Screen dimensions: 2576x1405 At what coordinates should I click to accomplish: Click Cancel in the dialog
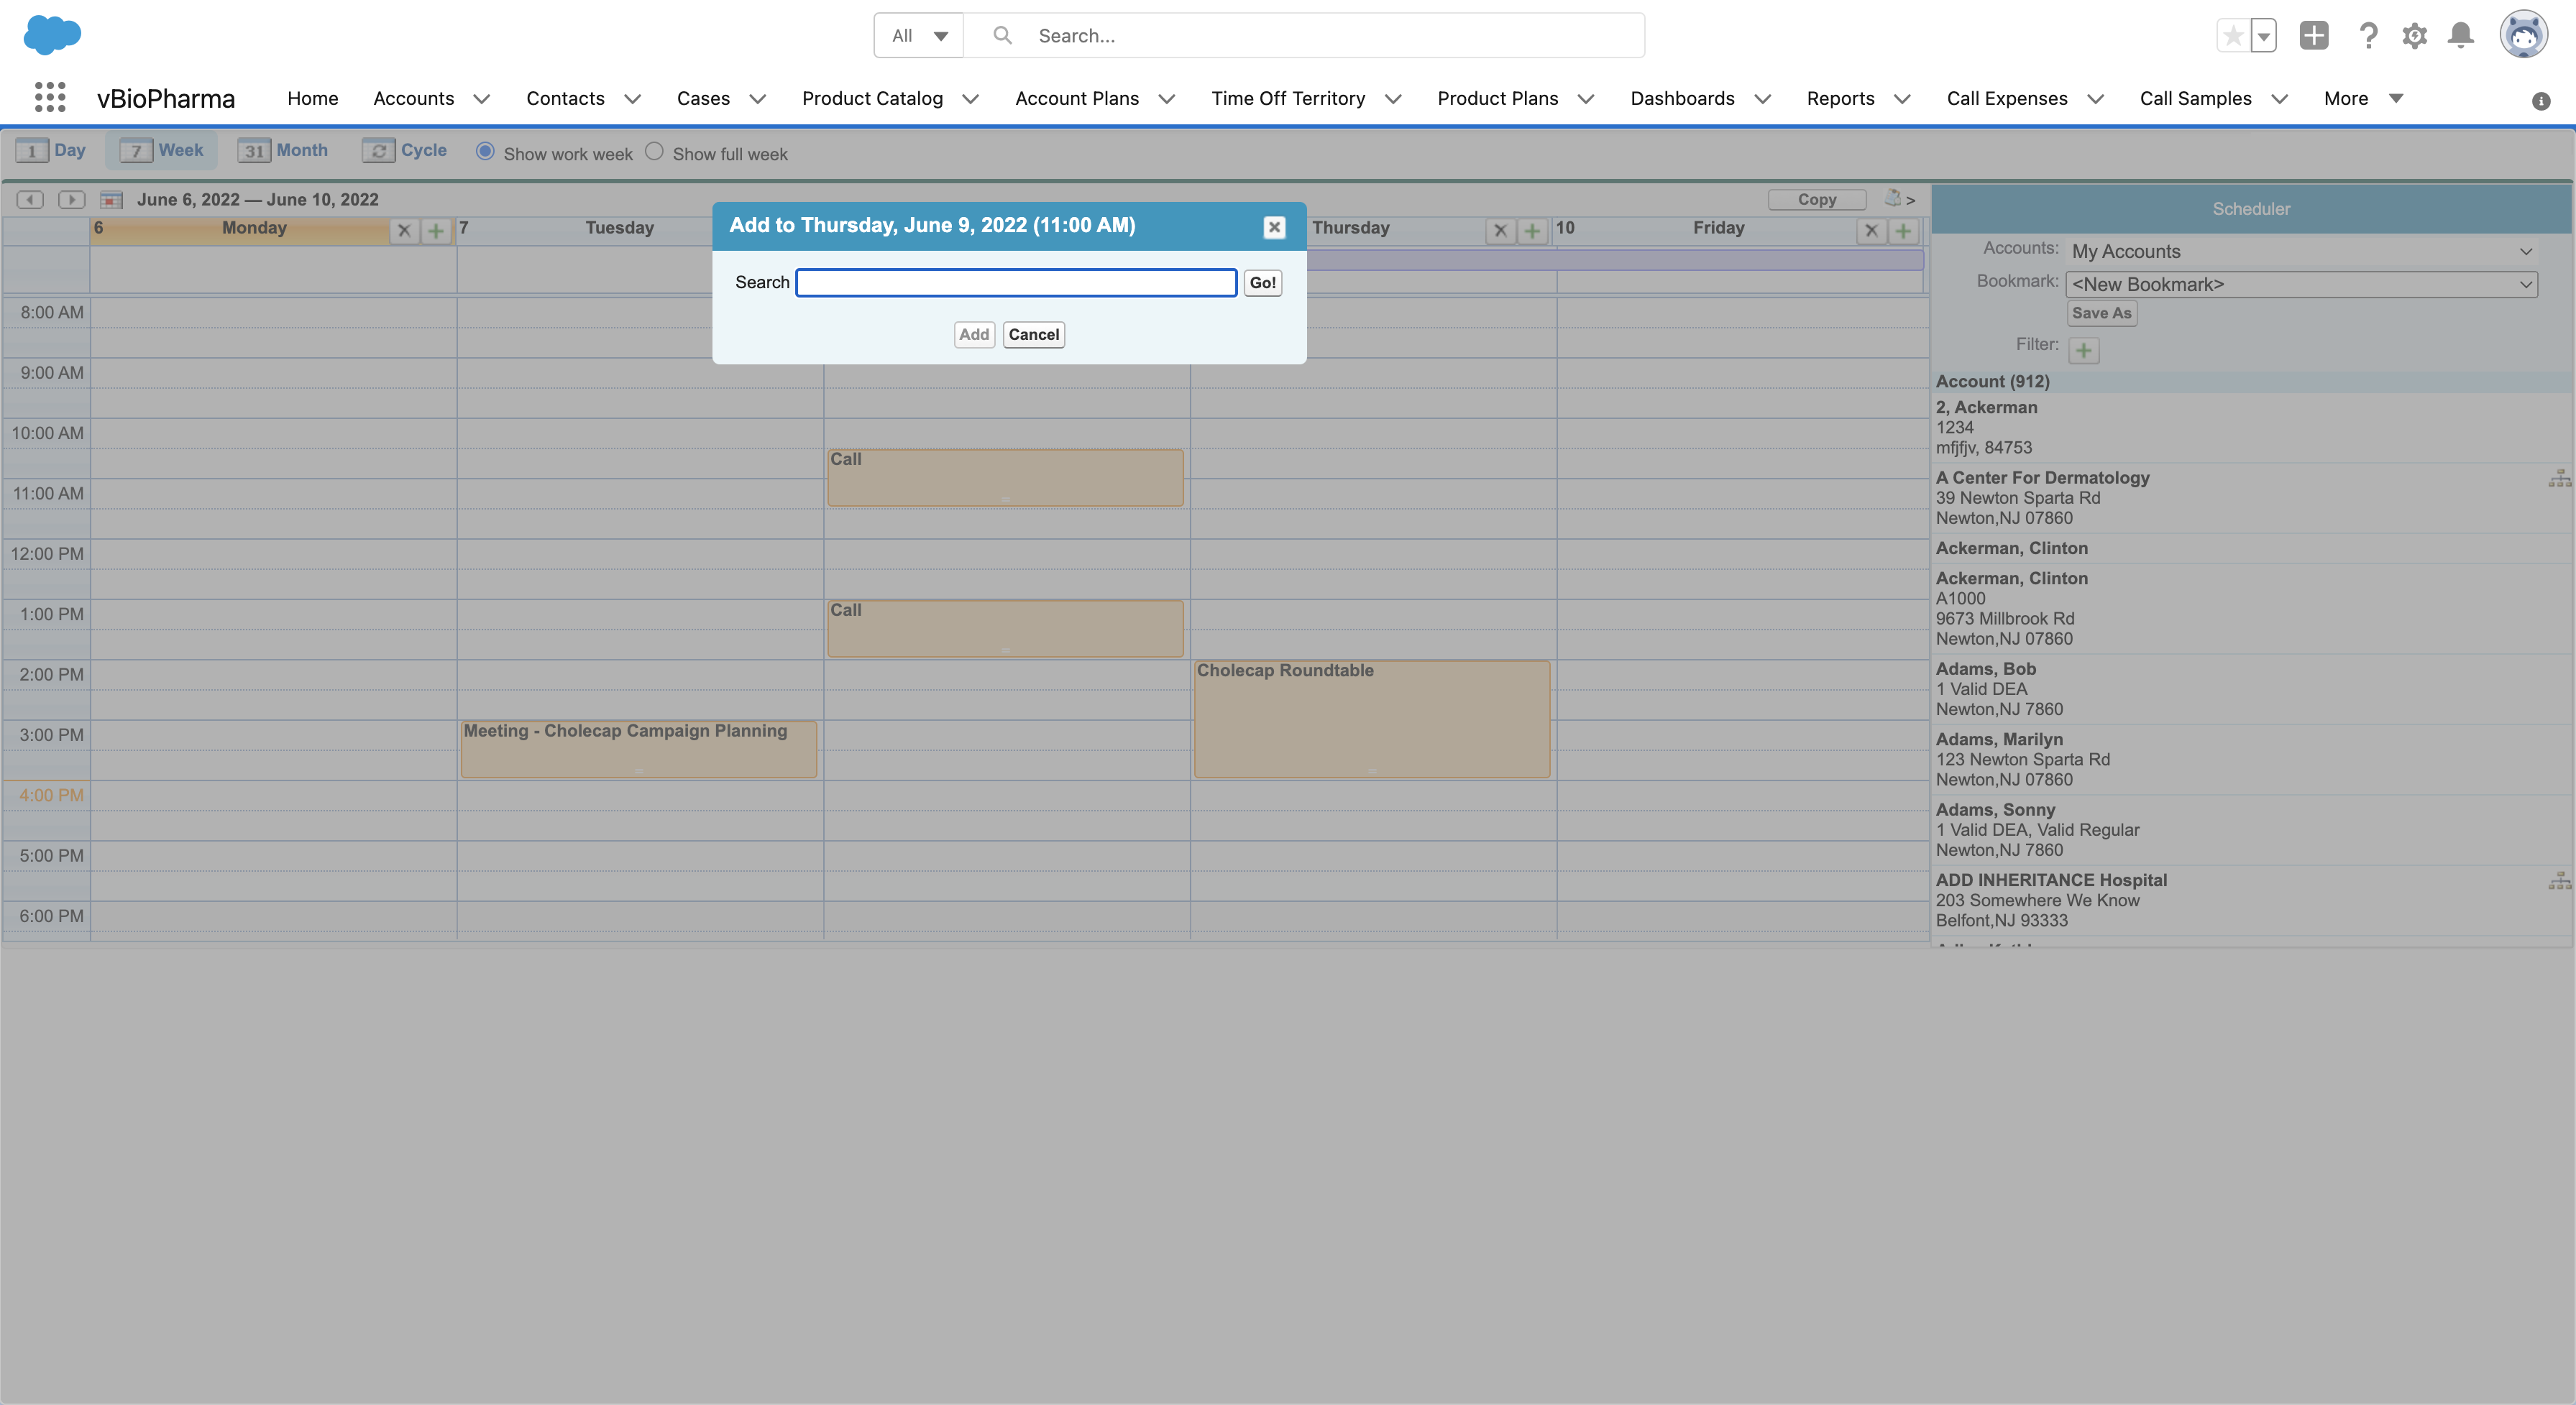pos(1033,335)
